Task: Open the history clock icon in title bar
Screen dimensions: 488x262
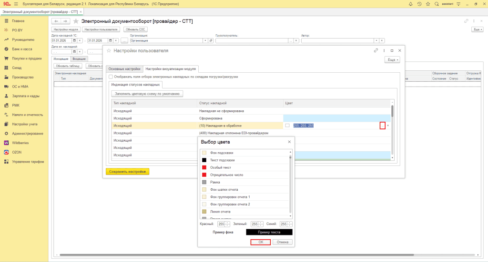Action: pos(419,4)
